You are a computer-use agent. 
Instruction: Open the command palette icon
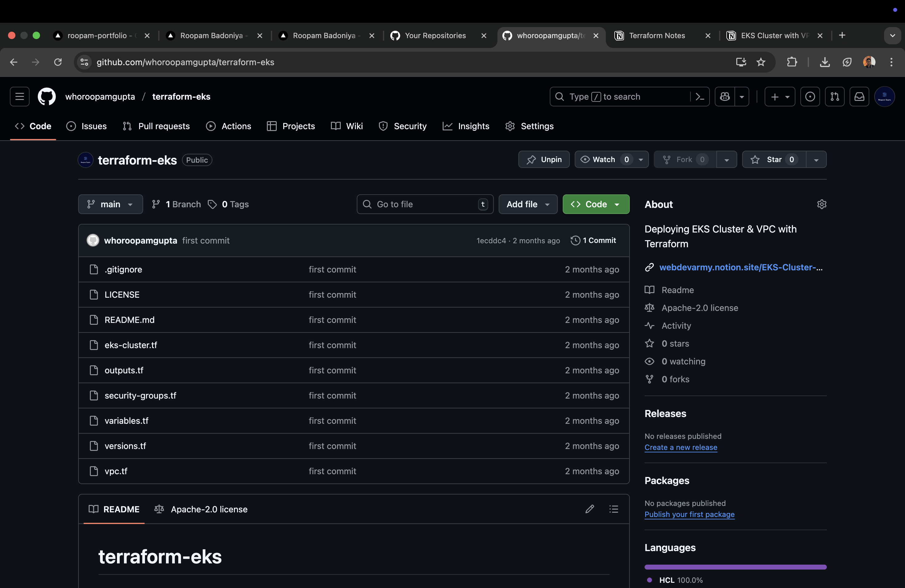pyautogui.click(x=700, y=97)
